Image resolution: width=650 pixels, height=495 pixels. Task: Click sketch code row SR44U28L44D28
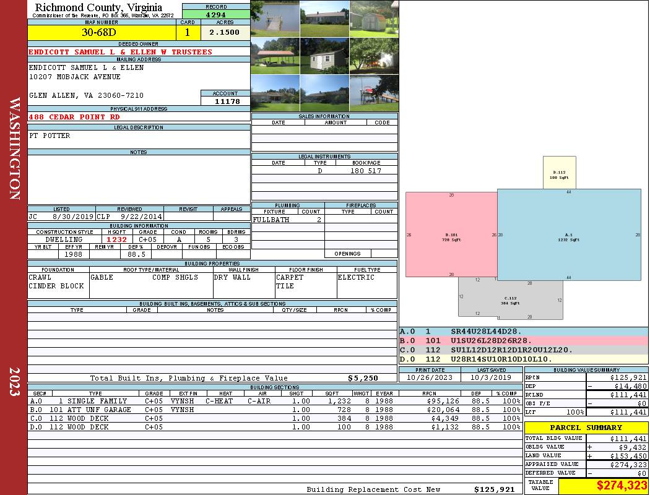[x=523, y=332]
